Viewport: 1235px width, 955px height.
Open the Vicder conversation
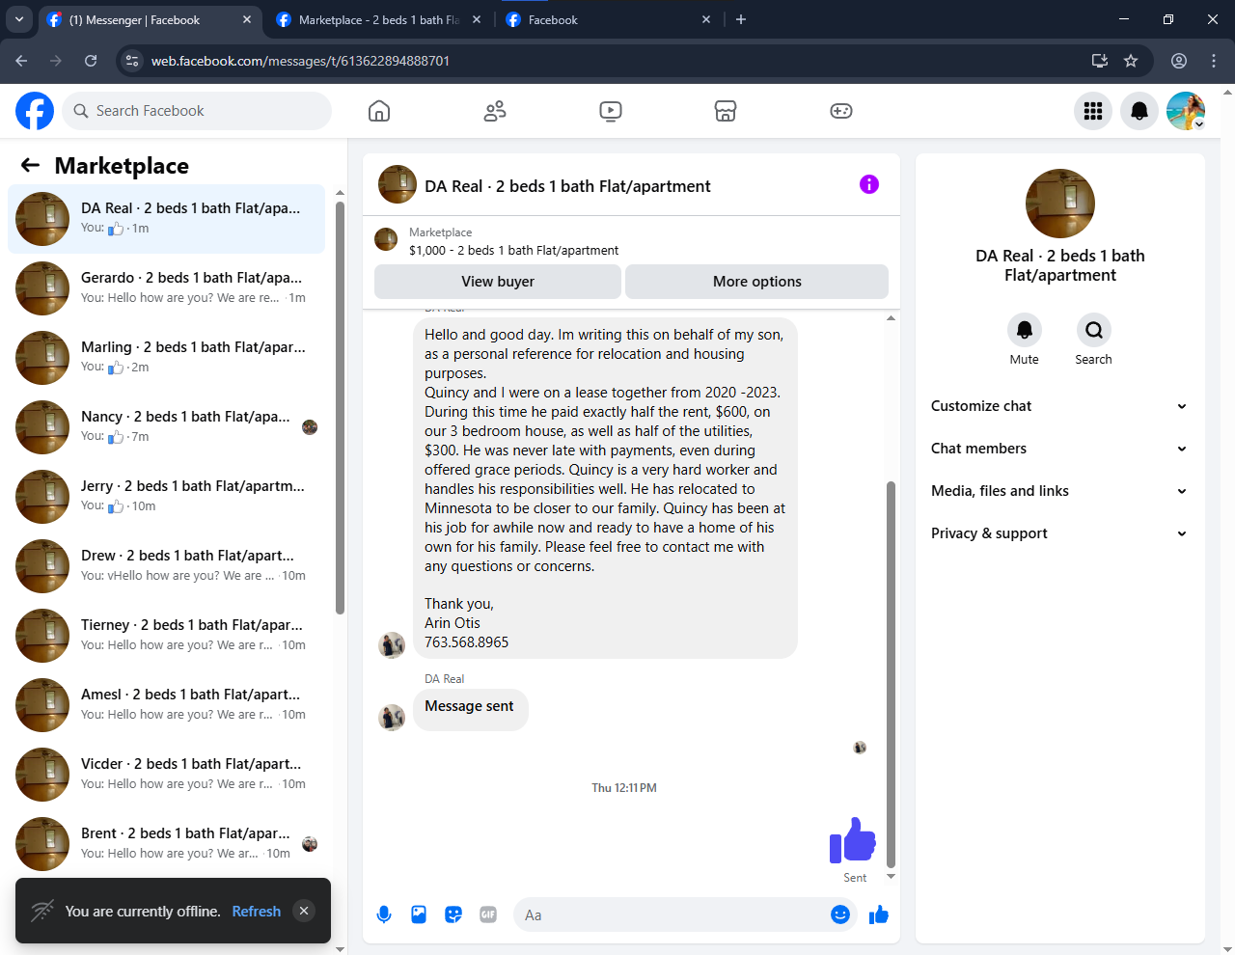(166, 775)
